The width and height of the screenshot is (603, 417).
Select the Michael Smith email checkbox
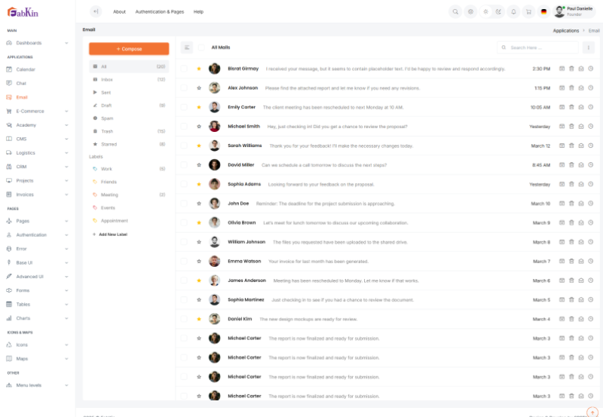click(184, 127)
